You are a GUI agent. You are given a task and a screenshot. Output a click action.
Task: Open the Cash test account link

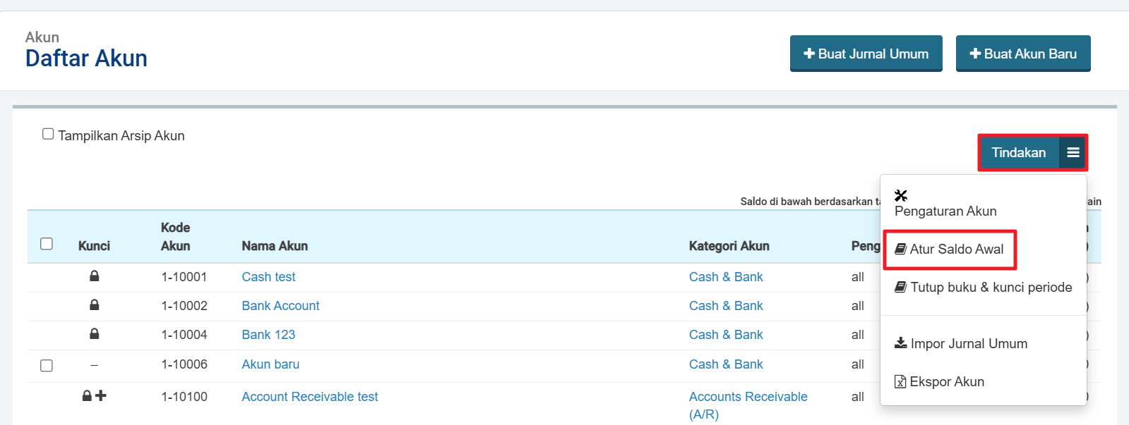[x=268, y=277]
